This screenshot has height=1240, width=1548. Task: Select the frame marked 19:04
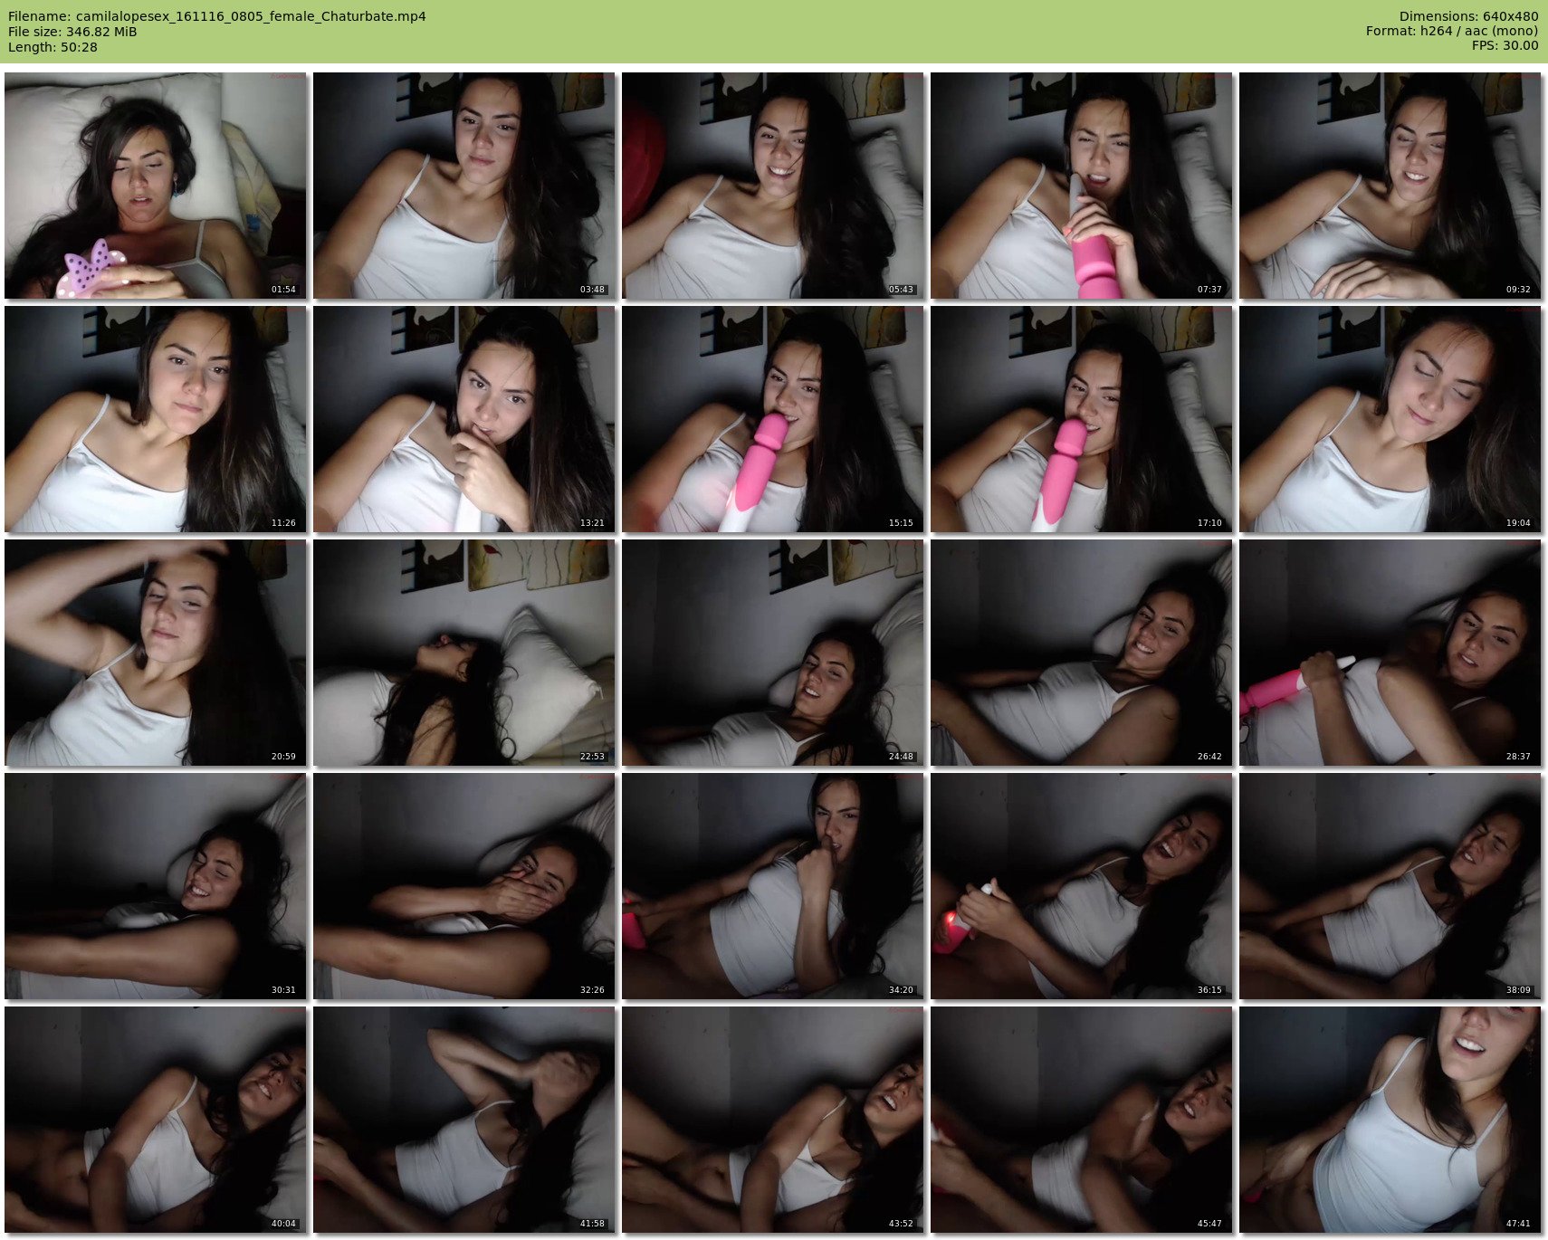click(1390, 419)
